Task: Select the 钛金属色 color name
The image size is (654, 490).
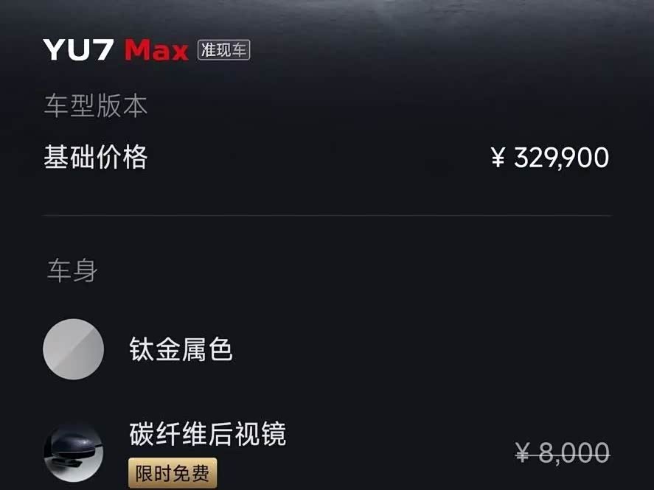Action: (x=181, y=349)
